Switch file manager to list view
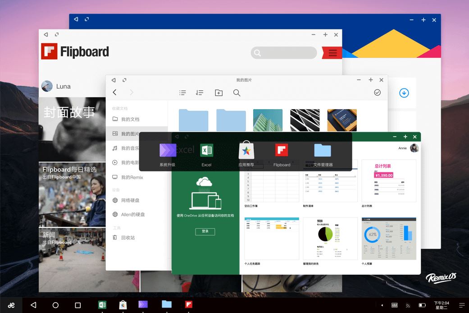 pos(182,93)
